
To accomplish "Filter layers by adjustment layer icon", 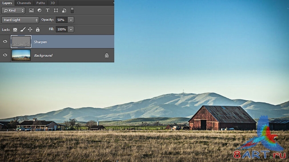I will coord(40,10).
